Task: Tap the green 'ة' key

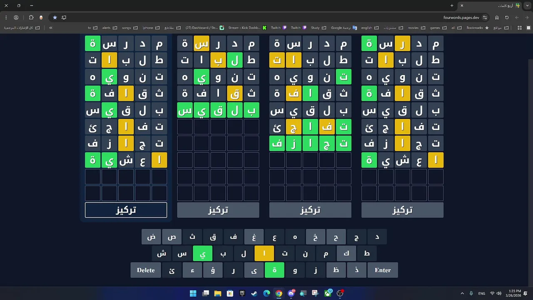Action: [x=274, y=270]
